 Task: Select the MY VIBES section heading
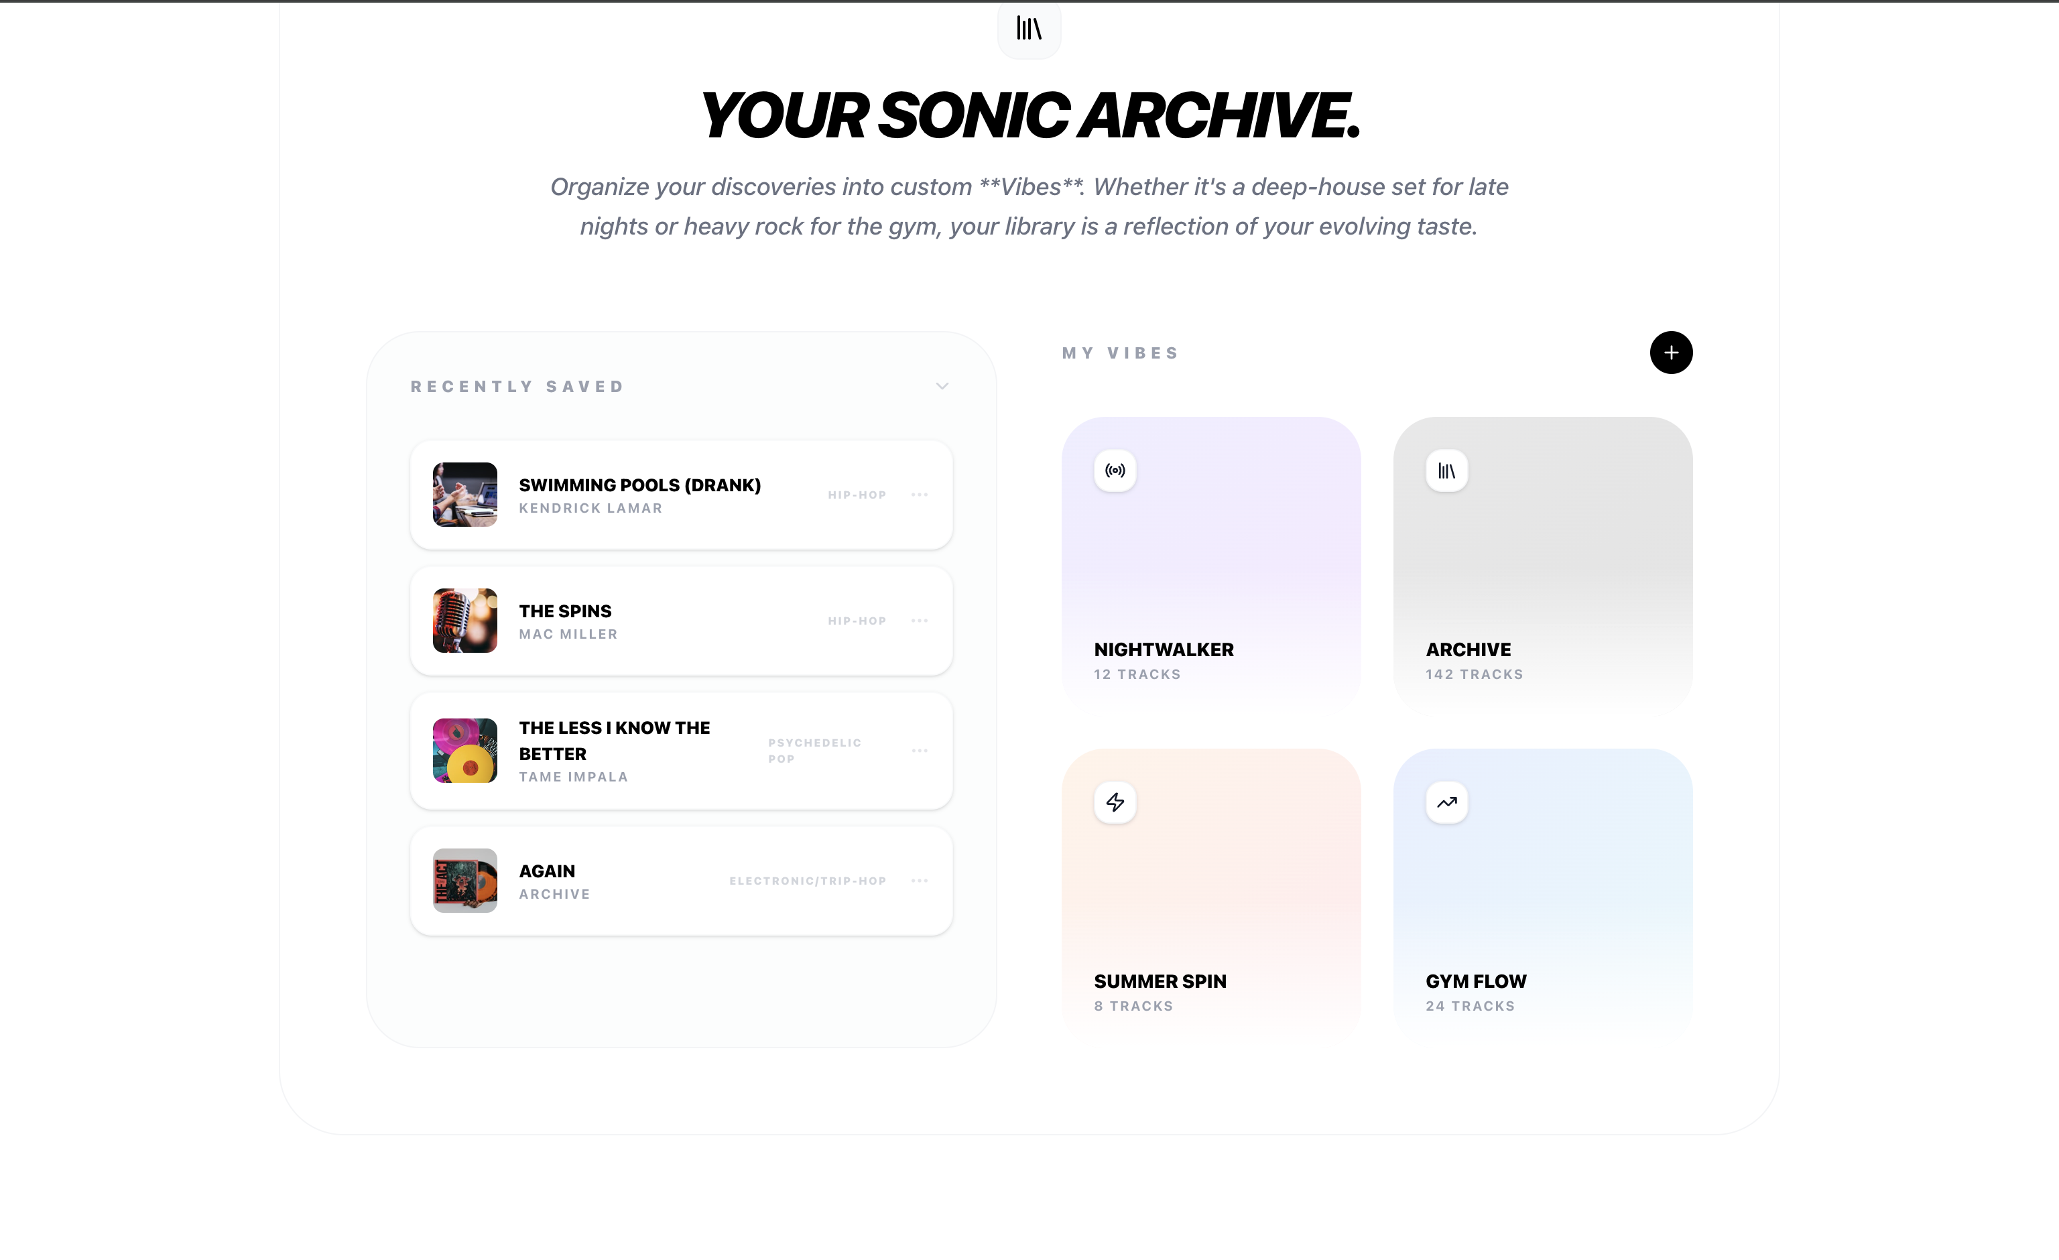click(x=1120, y=353)
